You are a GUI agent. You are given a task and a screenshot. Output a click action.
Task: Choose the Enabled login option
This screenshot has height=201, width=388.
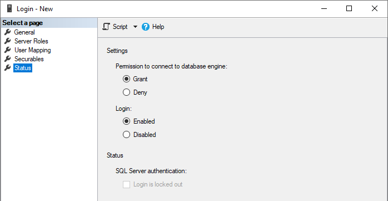tap(126, 121)
